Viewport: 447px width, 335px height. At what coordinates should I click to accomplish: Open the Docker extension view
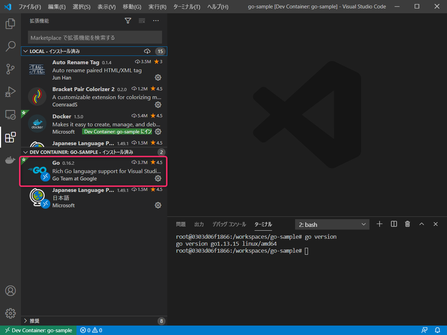pyautogui.click(x=10, y=160)
